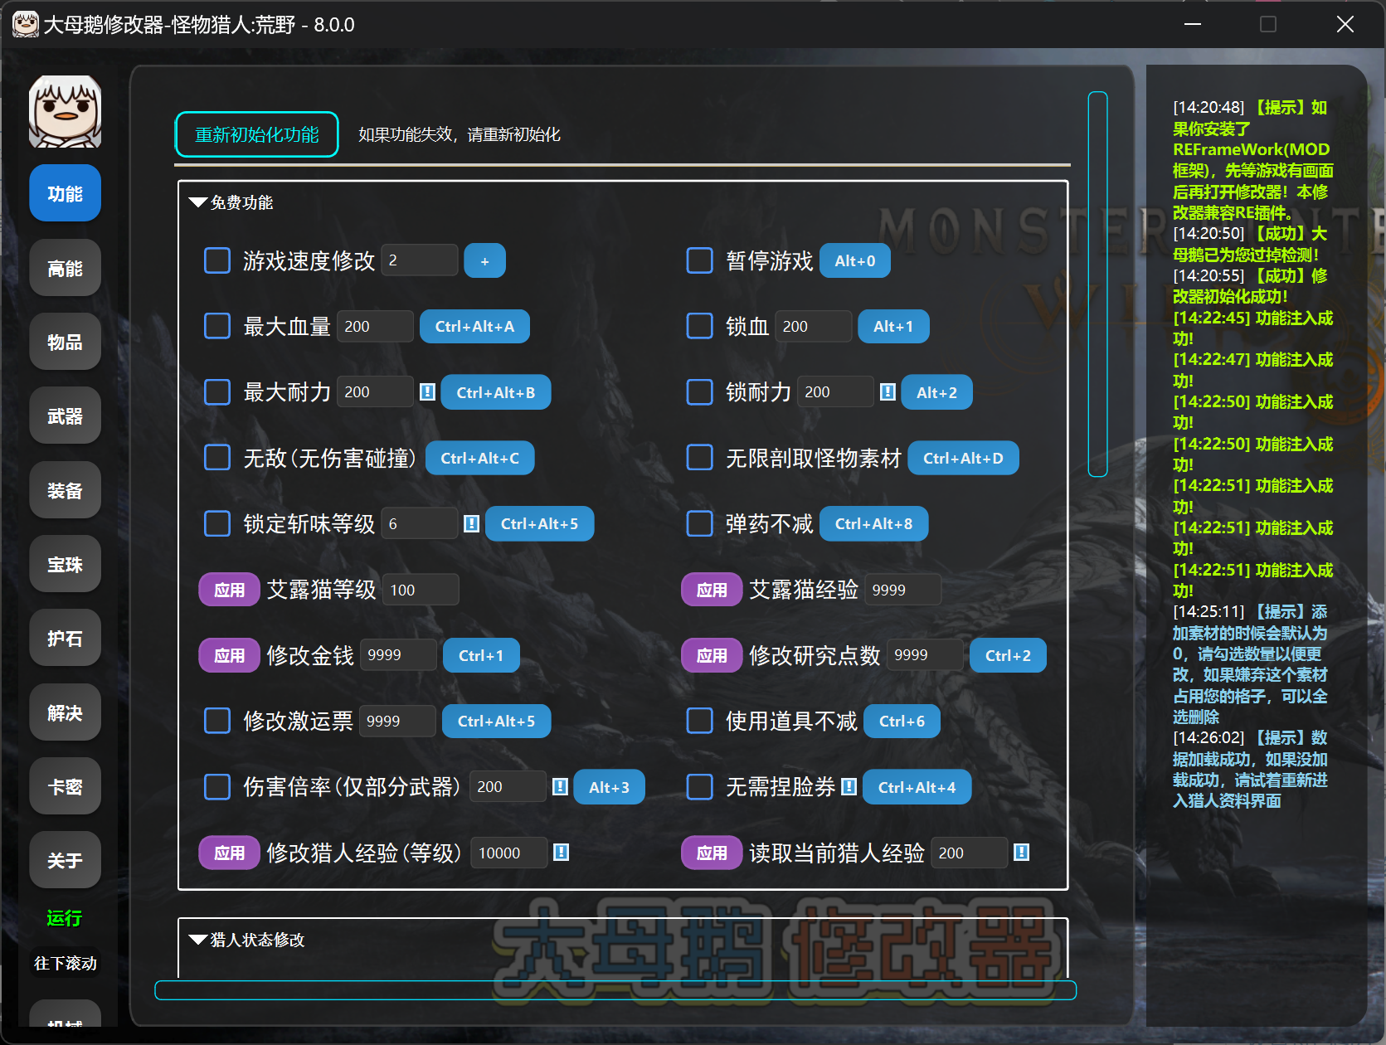Click 应用 for 读取当前猎人经验
This screenshot has height=1045, width=1386.
point(712,853)
